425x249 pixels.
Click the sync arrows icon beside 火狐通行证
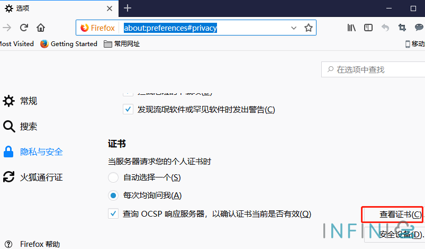click(8, 177)
